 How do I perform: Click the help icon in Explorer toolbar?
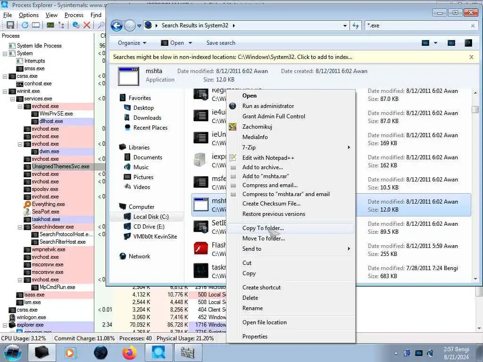(x=468, y=43)
